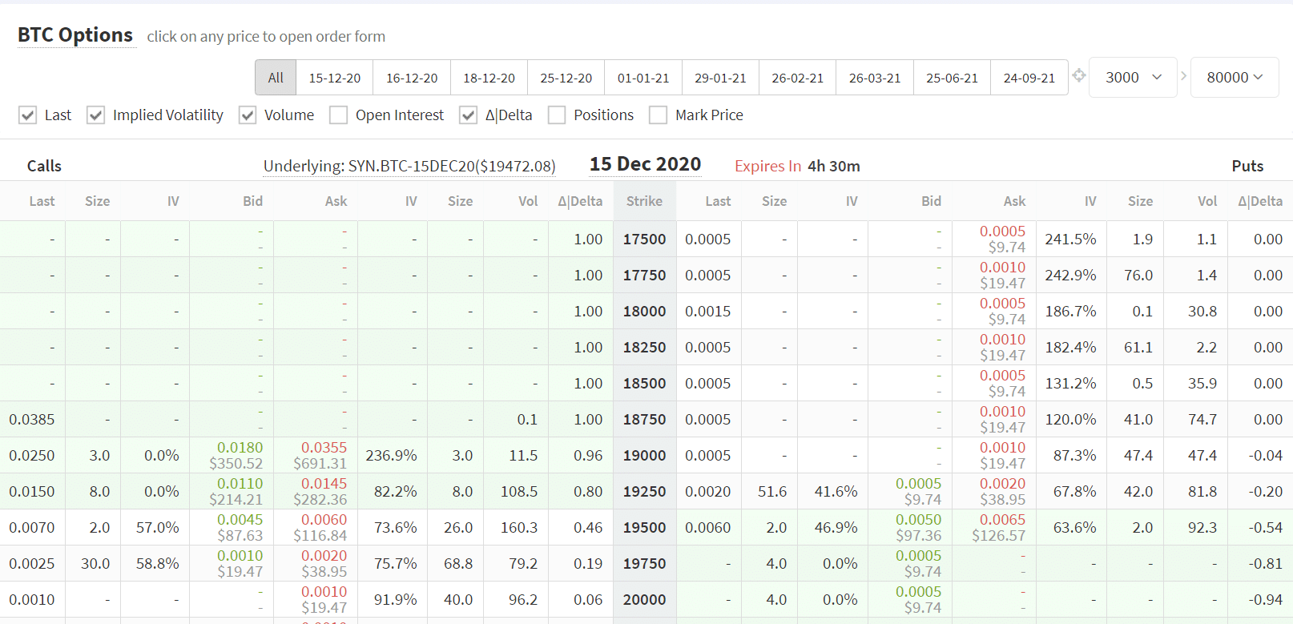Click the right arrow between strike ranges
The height and width of the screenshot is (624, 1293).
coord(1183,76)
